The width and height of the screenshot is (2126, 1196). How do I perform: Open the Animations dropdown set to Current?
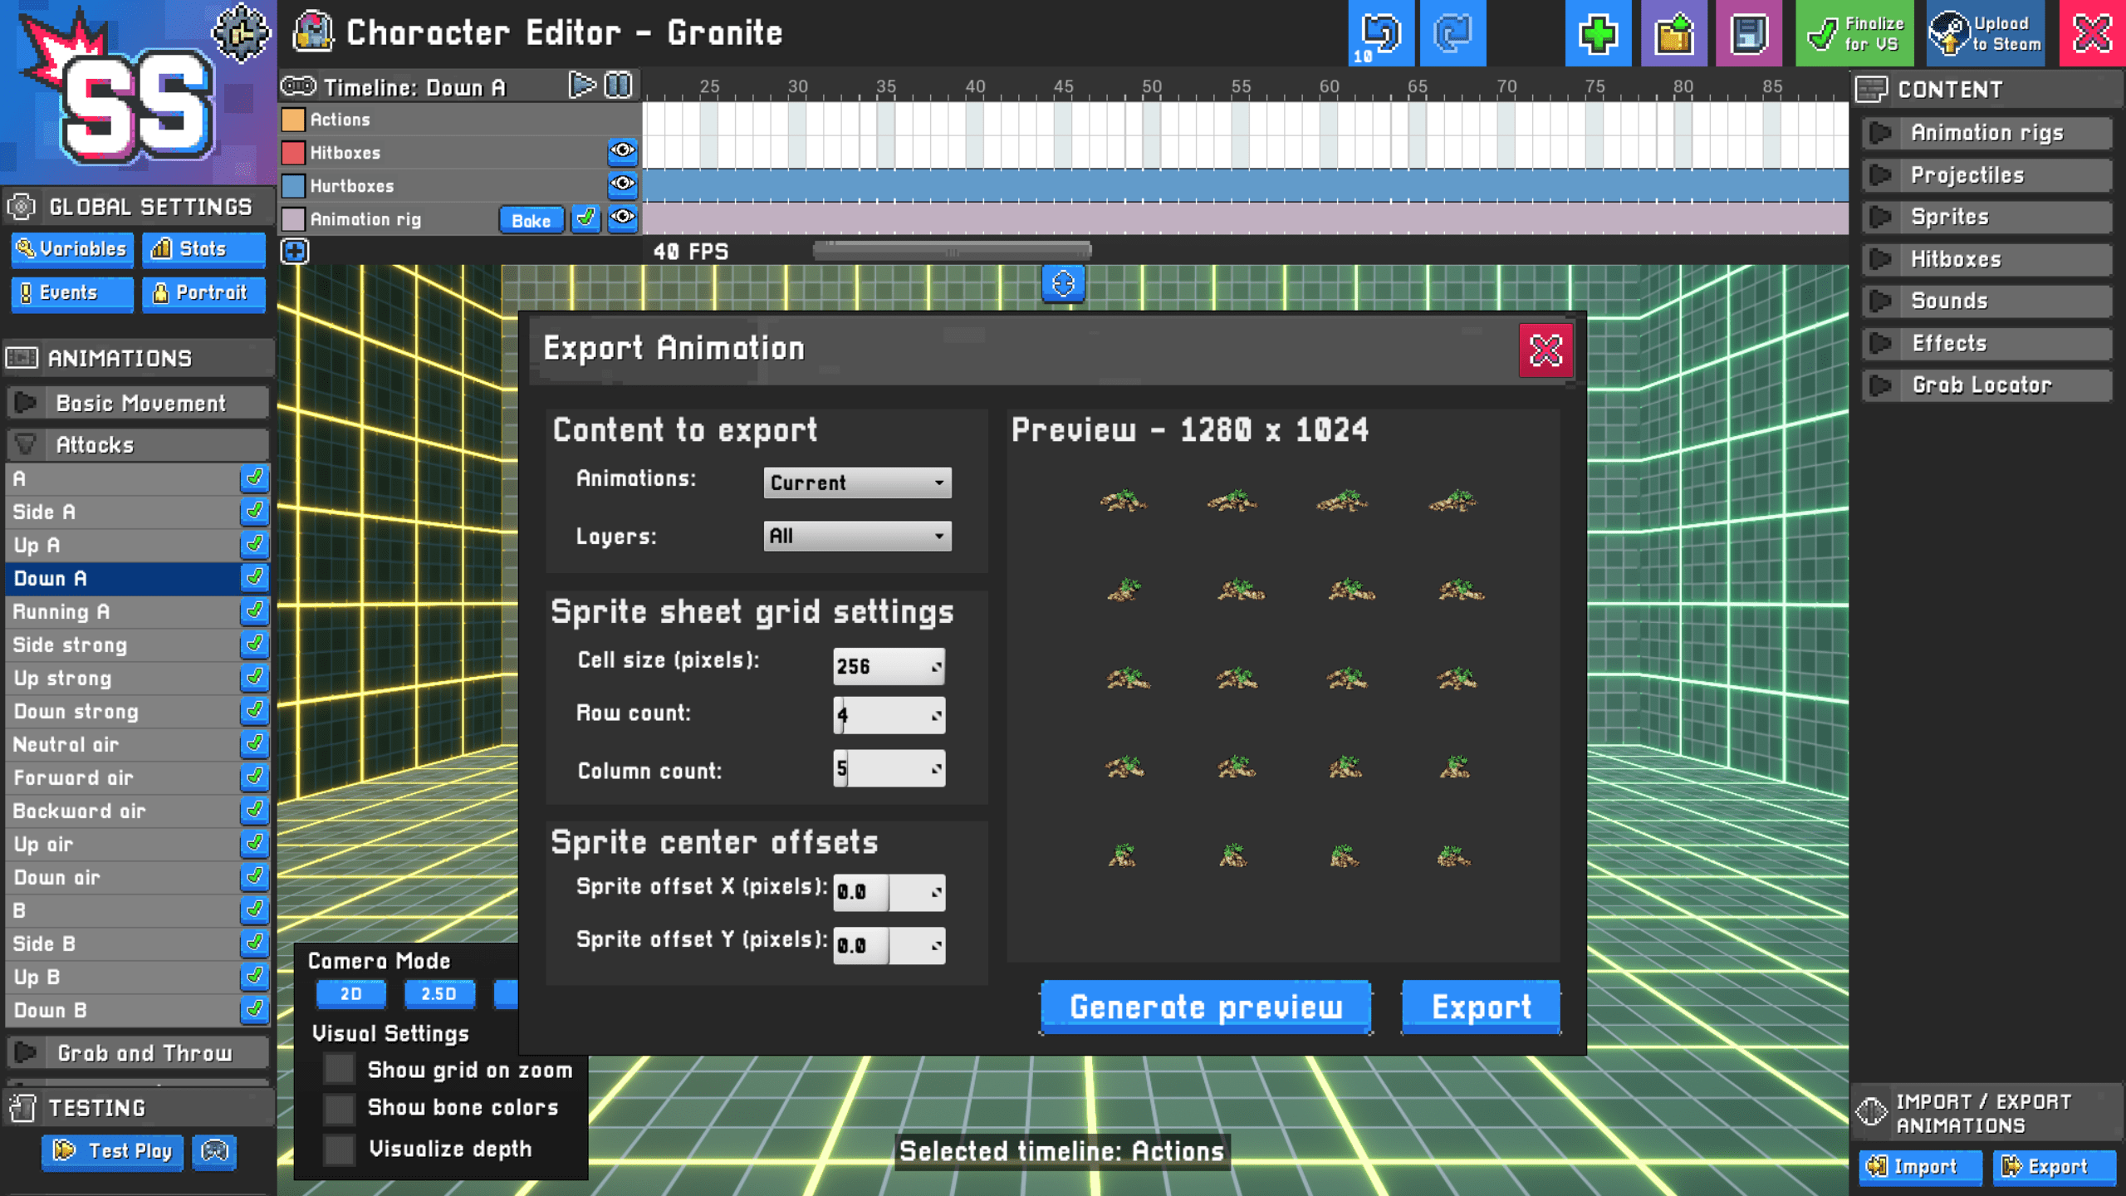click(857, 483)
